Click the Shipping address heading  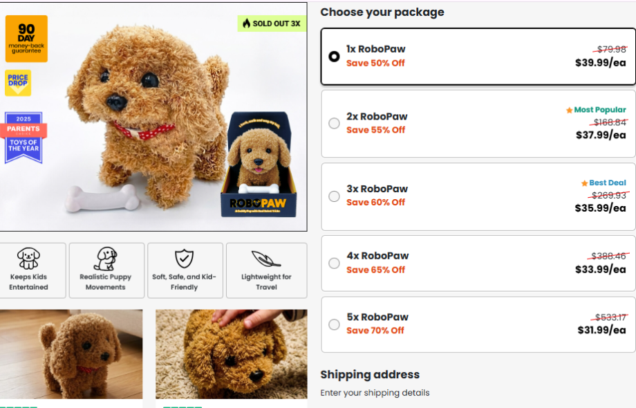pos(370,375)
